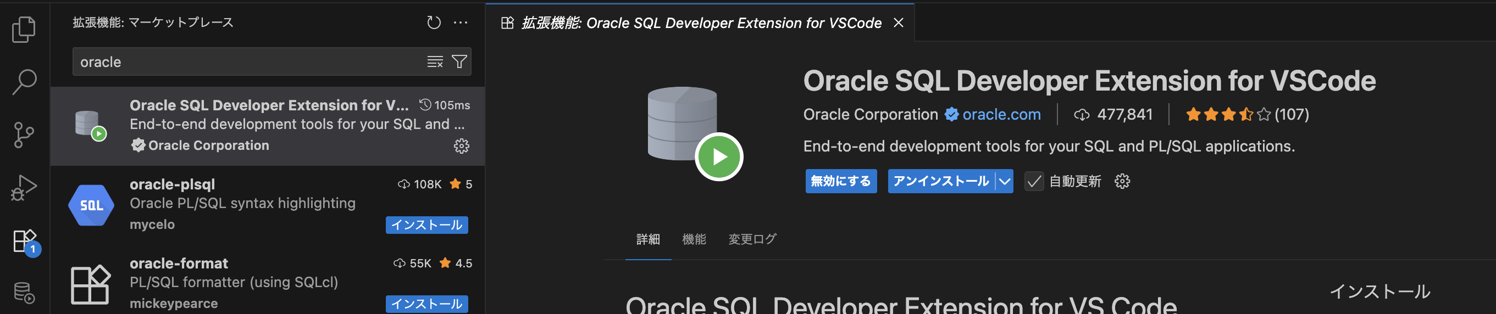Click the oracle-format 4.5 rating
The height and width of the screenshot is (314, 1496).
tap(456, 263)
